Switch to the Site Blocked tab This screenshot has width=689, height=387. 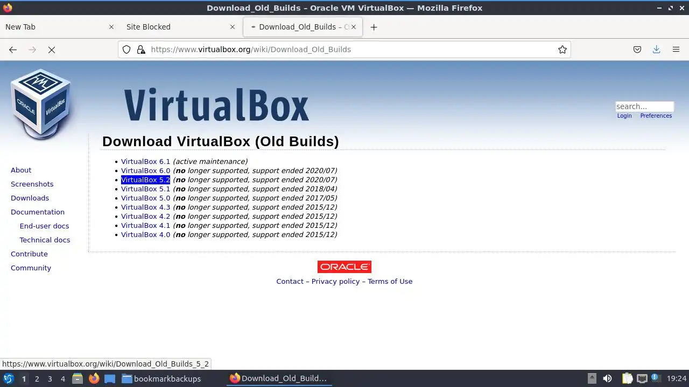click(181, 27)
